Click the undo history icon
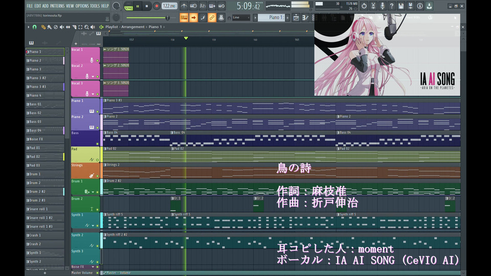491x276 pixels. [x=364, y=6]
